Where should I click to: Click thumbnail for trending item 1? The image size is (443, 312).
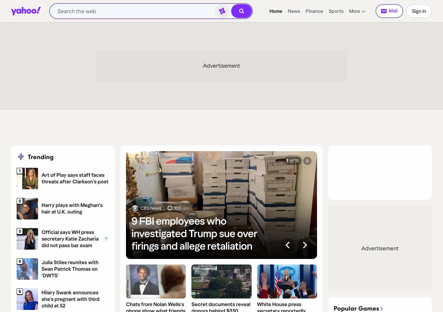click(27, 179)
